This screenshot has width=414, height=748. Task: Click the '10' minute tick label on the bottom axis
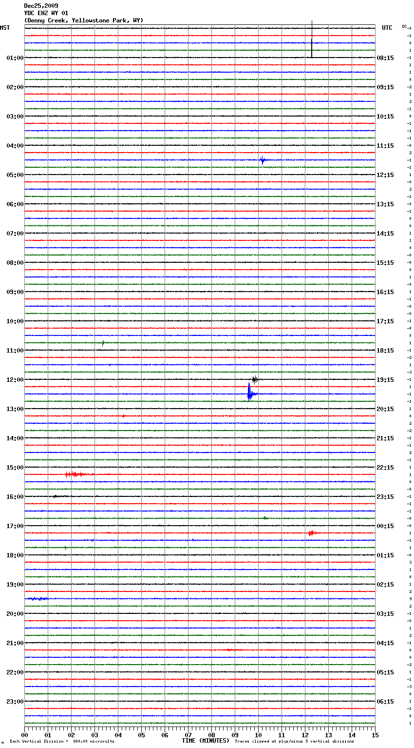(x=259, y=735)
